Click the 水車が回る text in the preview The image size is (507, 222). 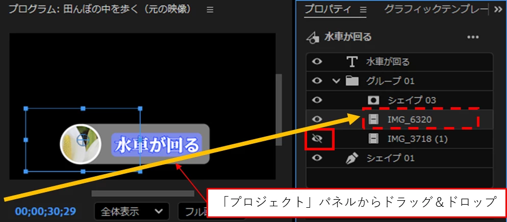157,145
